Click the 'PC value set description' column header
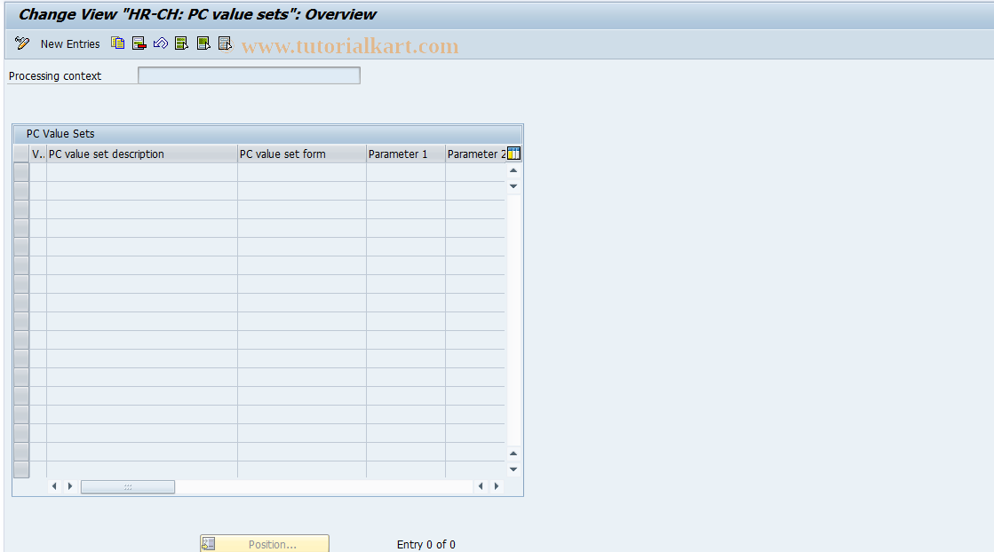Viewport: 994px width, 552px height. (142, 154)
